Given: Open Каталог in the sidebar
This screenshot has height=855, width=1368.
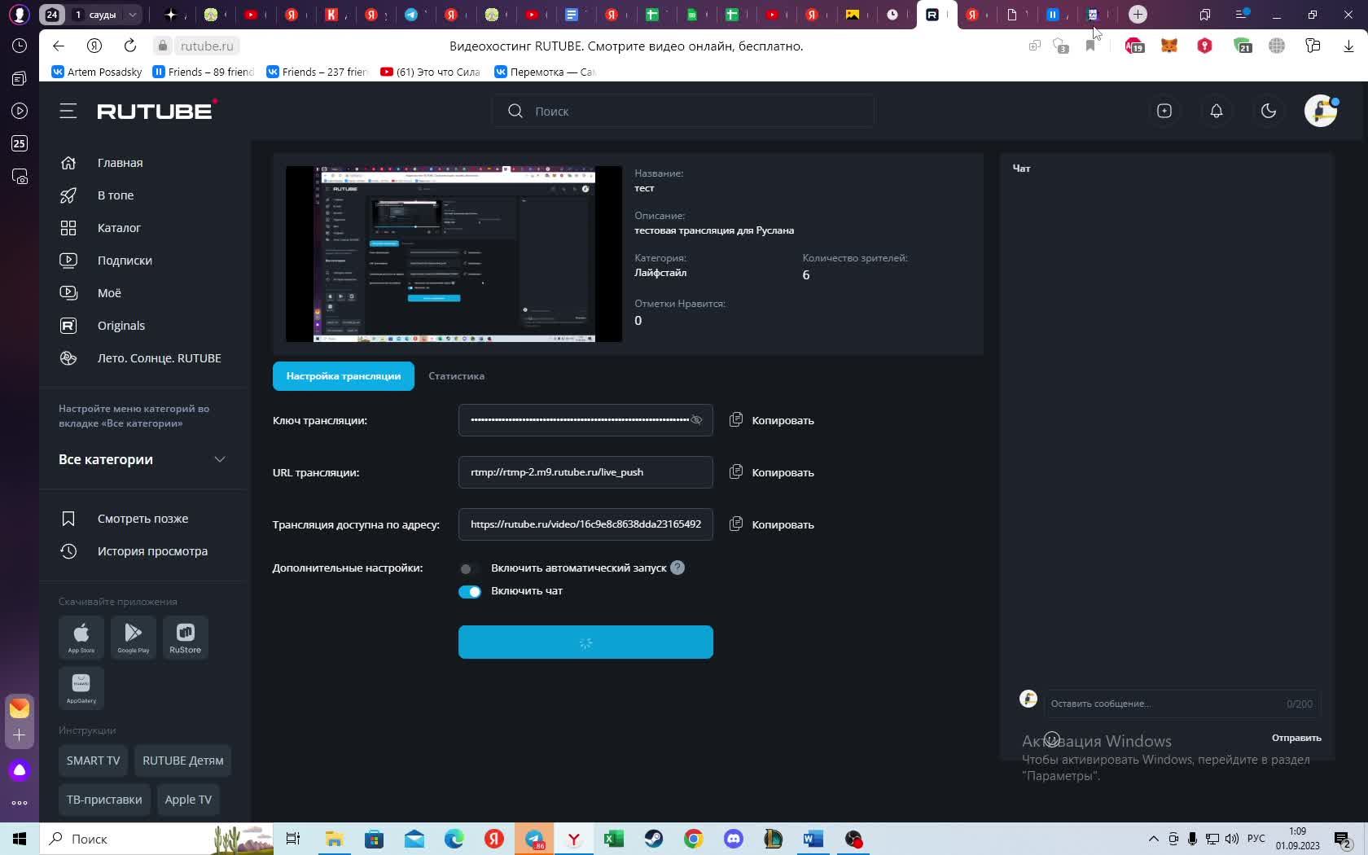Looking at the screenshot, I should pos(119,228).
